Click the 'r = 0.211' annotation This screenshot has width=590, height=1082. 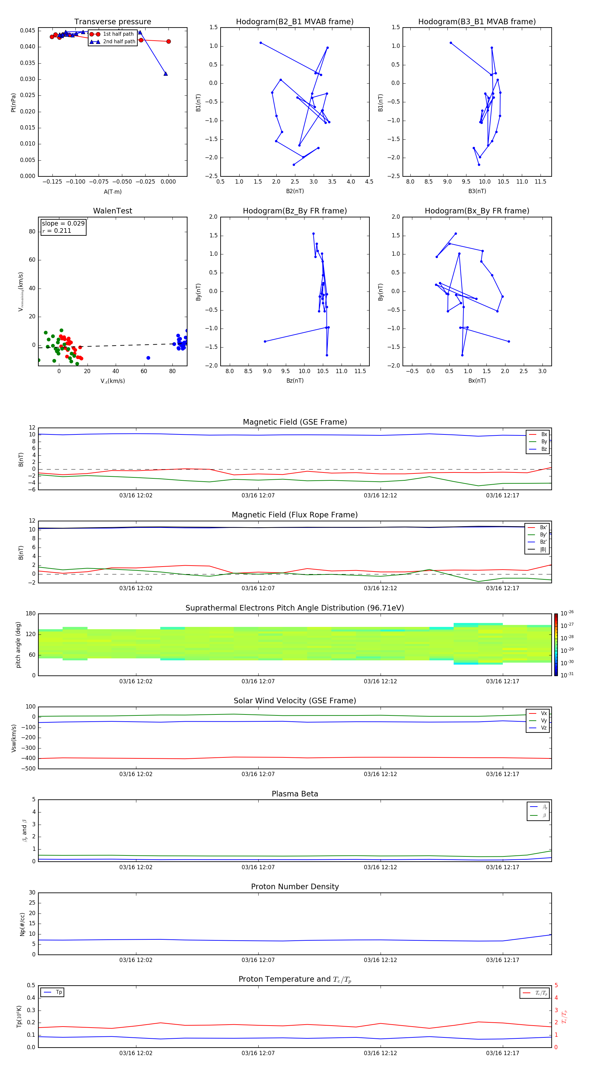click(x=57, y=230)
